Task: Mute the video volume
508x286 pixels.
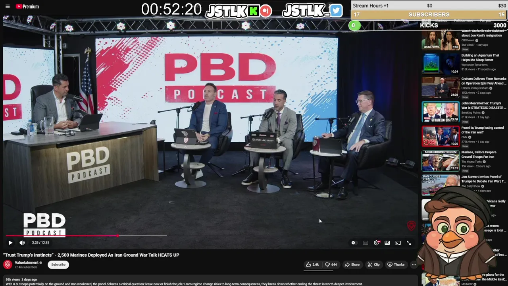Action: tap(22, 243)
